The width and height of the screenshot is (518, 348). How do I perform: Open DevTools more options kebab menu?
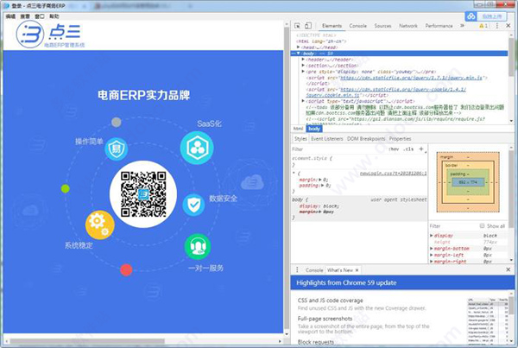tap(497, 26)
